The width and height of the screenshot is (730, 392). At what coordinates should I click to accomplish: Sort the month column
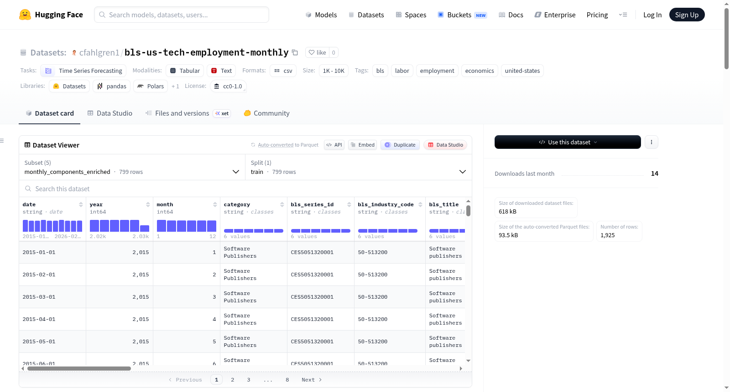(x=215, y=204)
